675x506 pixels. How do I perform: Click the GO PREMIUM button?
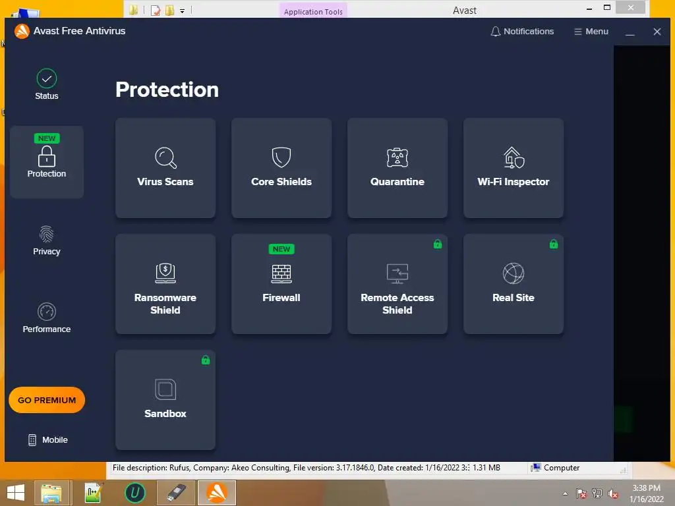47,400
